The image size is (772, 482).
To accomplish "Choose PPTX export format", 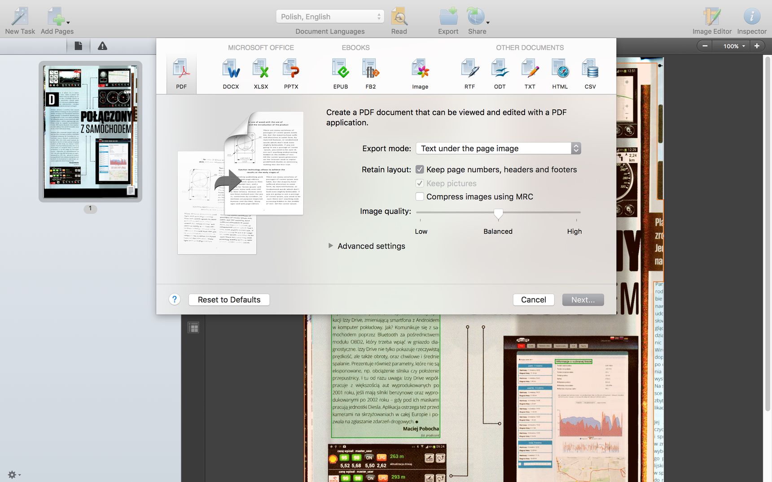I will (291, 74).
